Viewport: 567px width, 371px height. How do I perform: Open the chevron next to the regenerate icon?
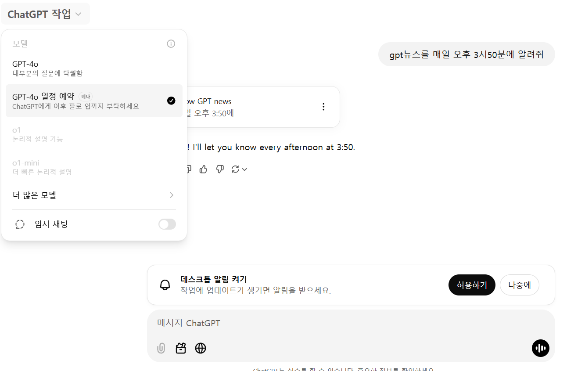click(x=244, y=169)
